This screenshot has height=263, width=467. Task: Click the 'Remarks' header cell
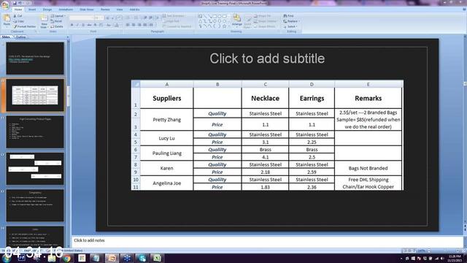[x=368, y=98]
